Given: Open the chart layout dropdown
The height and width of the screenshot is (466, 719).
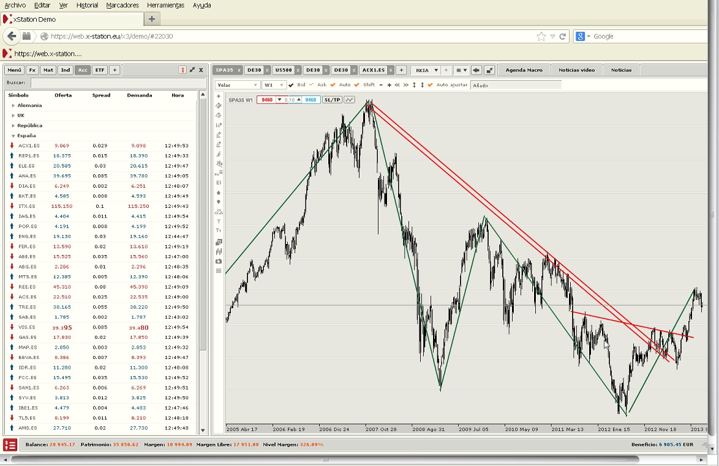Looking at the screenshot, I should 461,70.
